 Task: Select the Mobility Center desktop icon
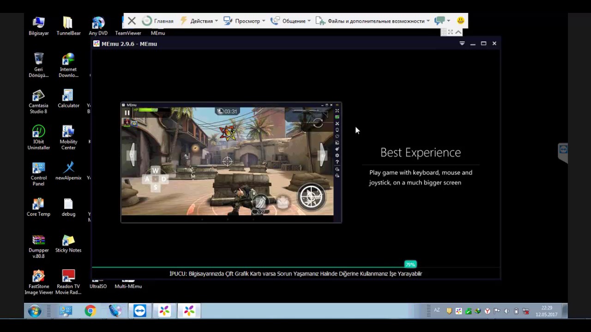point(68,137)
